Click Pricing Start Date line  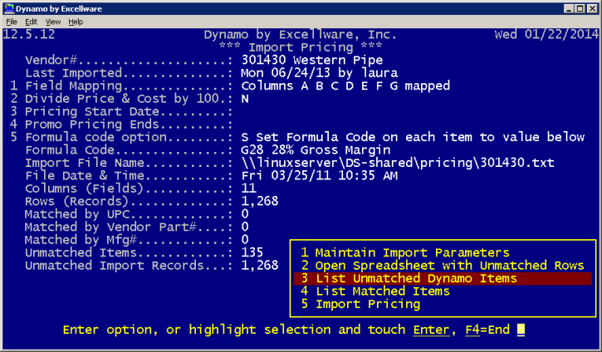(121, 111)
